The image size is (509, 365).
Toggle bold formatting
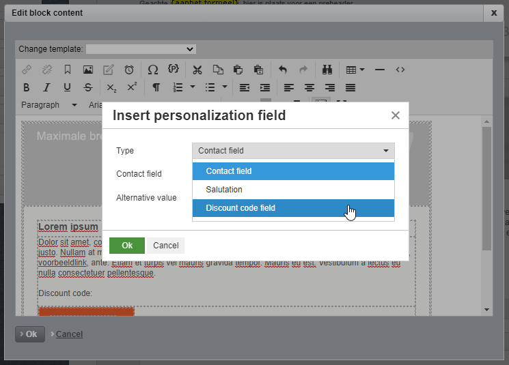[27, 87]
